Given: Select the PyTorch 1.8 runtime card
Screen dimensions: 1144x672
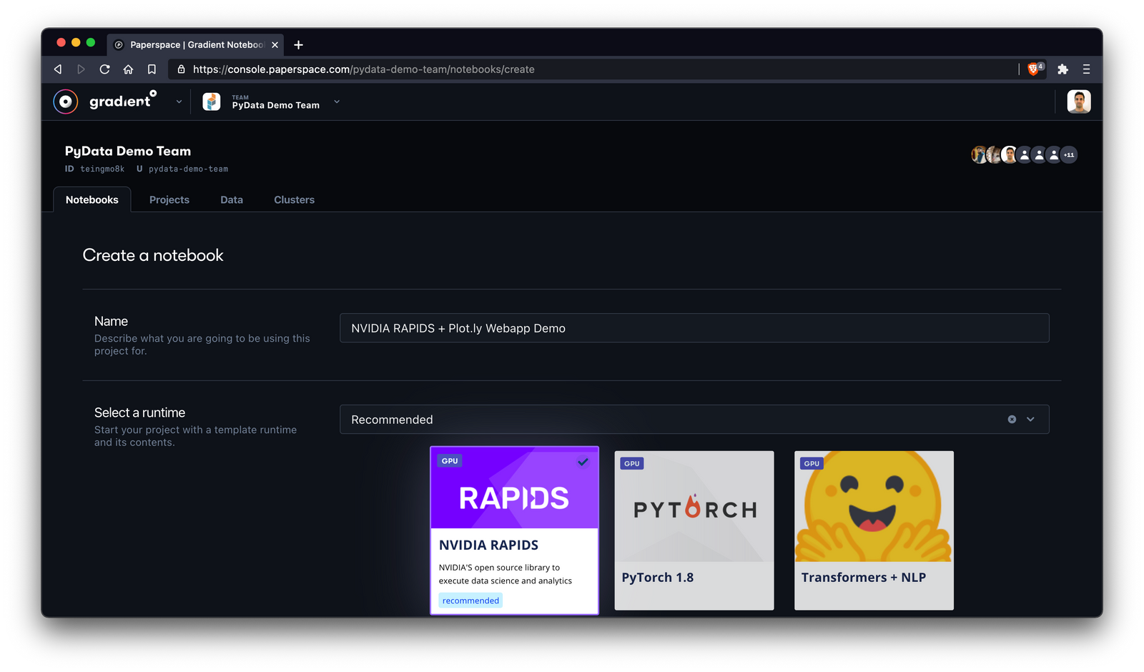Looking at the screenshot, I should [694, 530].
